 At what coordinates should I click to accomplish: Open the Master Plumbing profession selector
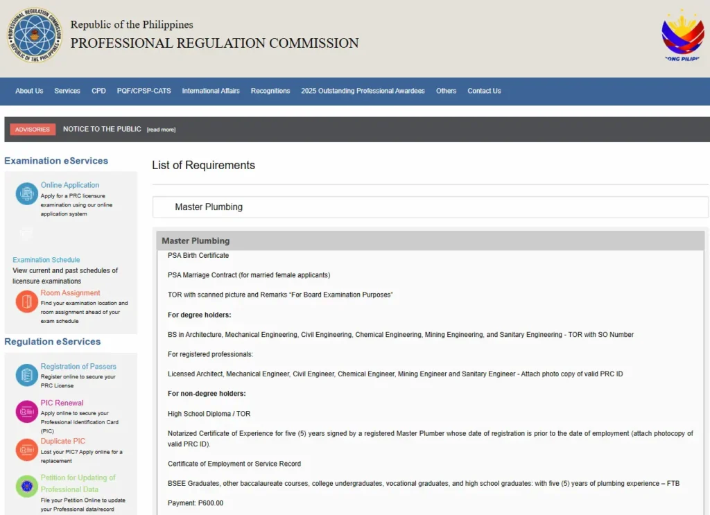tap(430, 207)
